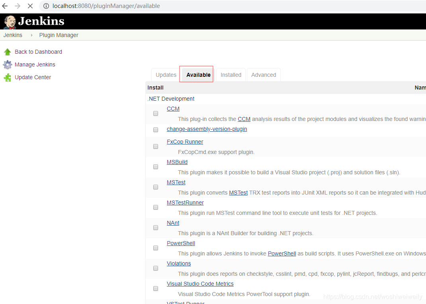Check the change-assembly-version-plugin checkbox
Image resolution: width=426 pixels, height=304 pixels.
(156, 130)
